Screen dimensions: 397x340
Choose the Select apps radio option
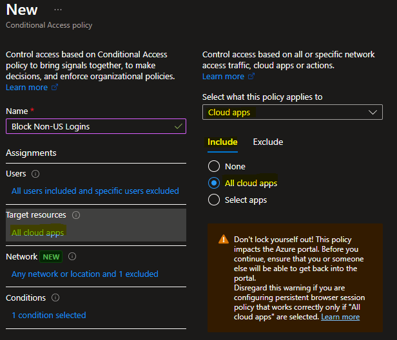pyautogui.click(x=214, y=200)
